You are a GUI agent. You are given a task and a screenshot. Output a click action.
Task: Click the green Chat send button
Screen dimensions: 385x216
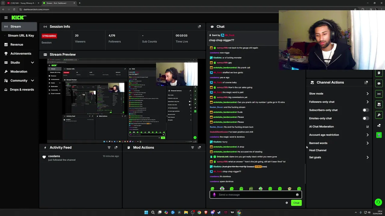click(296, 203)
